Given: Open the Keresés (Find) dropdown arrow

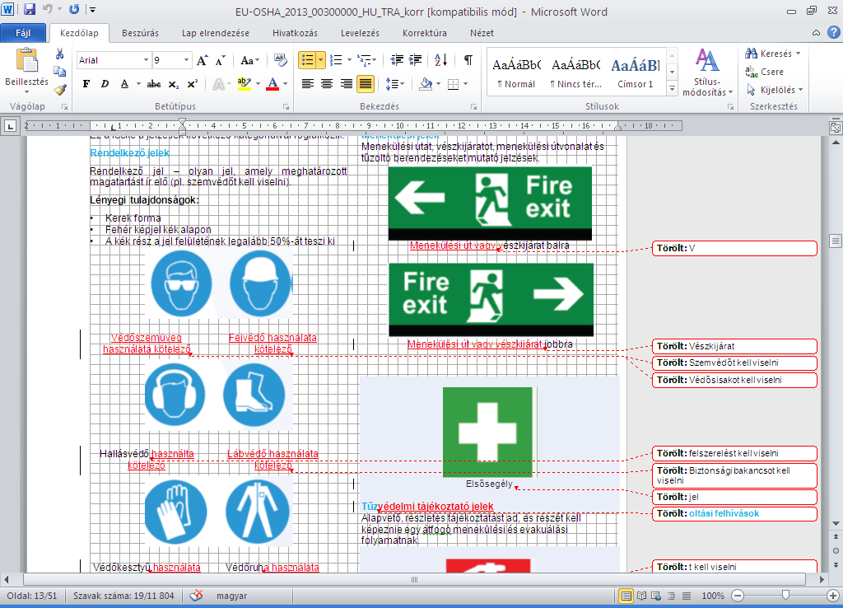Looking at the screenshot, I should 799,54.
